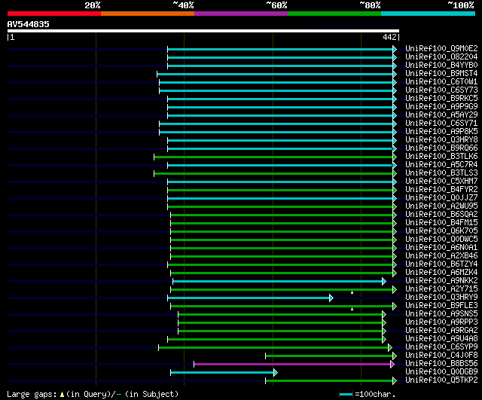This screenshot has width=482, height=400.
Task: Select the UniRef100_C6SY73 entry label
Action: tap(441, 90)
